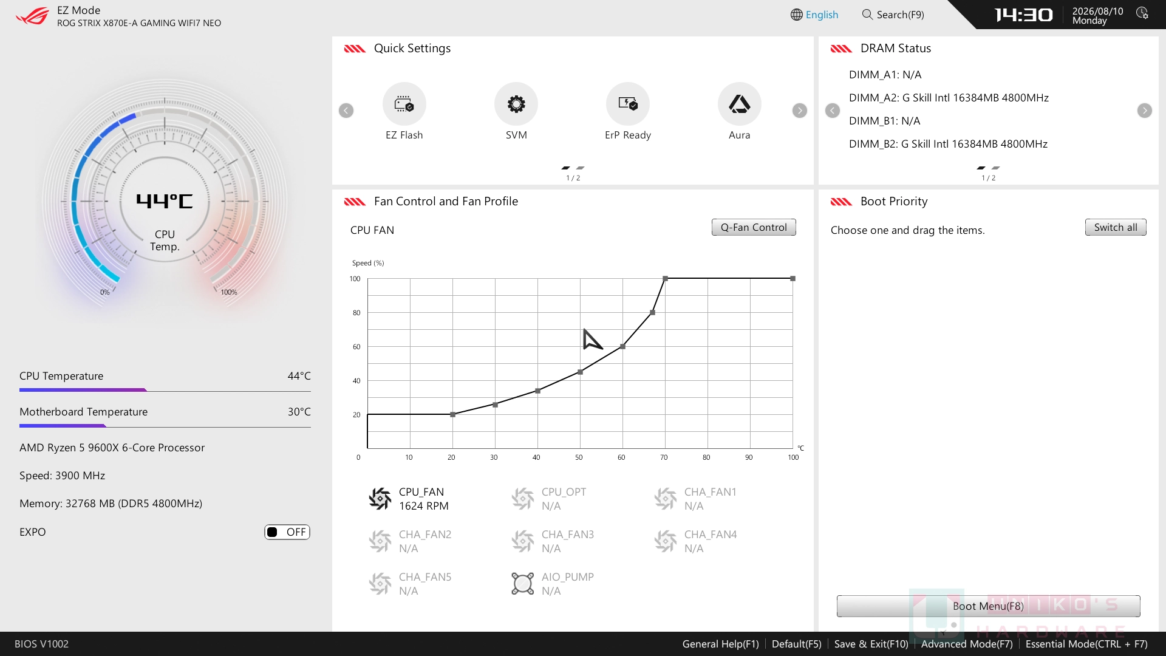Screen dimensions: 1166x656
Task: Switch to Essential Mode(CTRL + F7)
Action: point(1086,644)
